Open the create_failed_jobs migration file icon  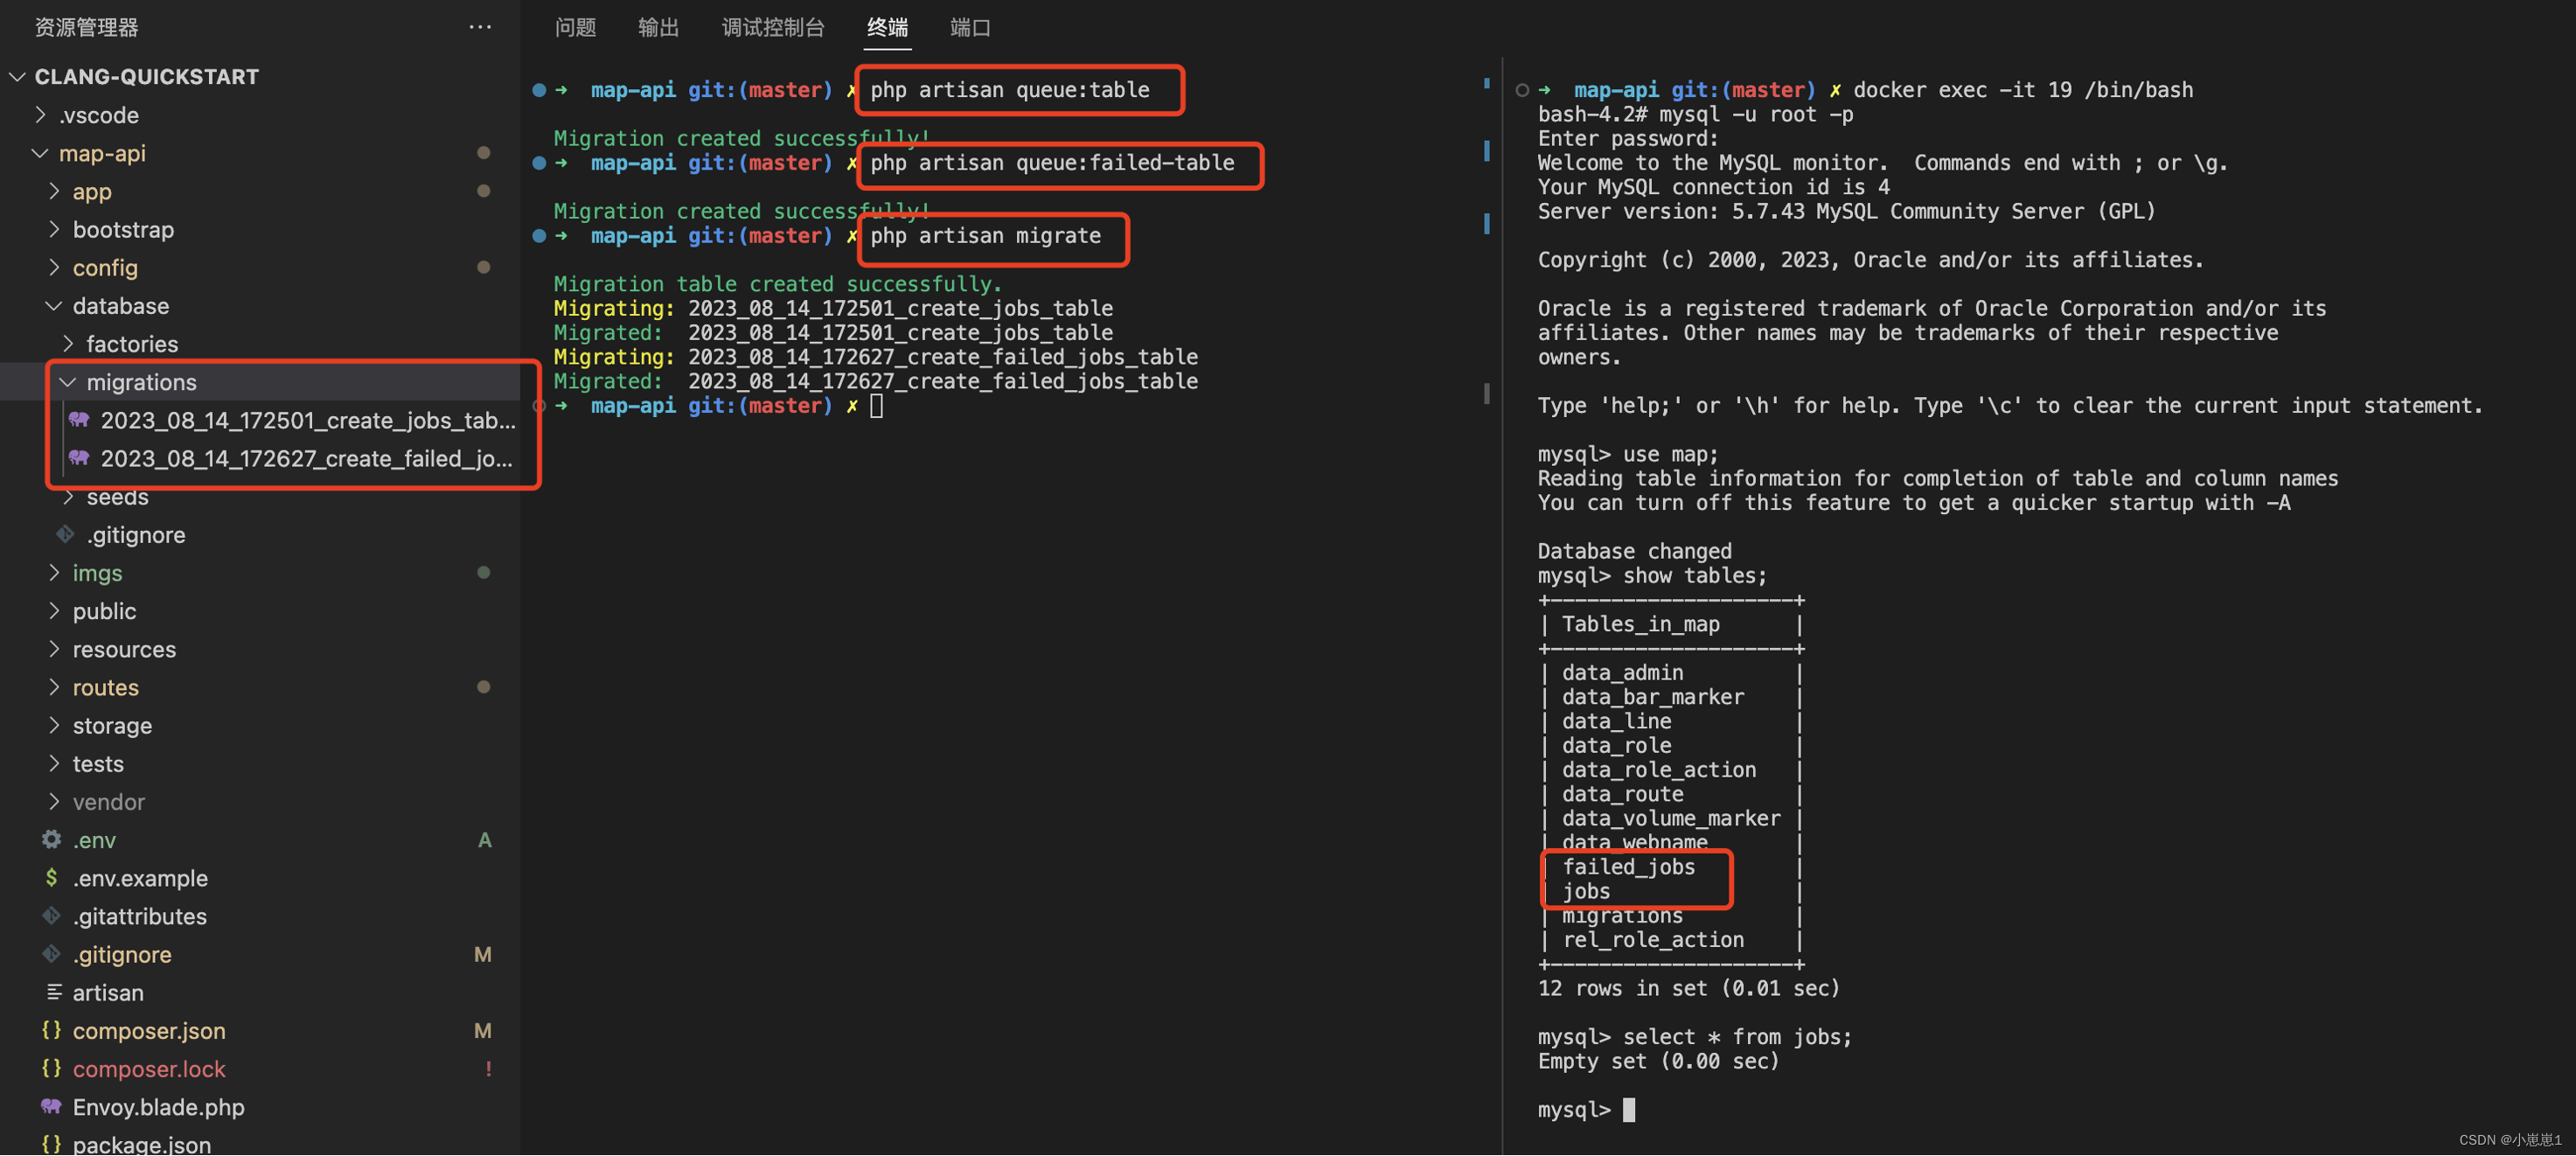[x=79, y=458]
